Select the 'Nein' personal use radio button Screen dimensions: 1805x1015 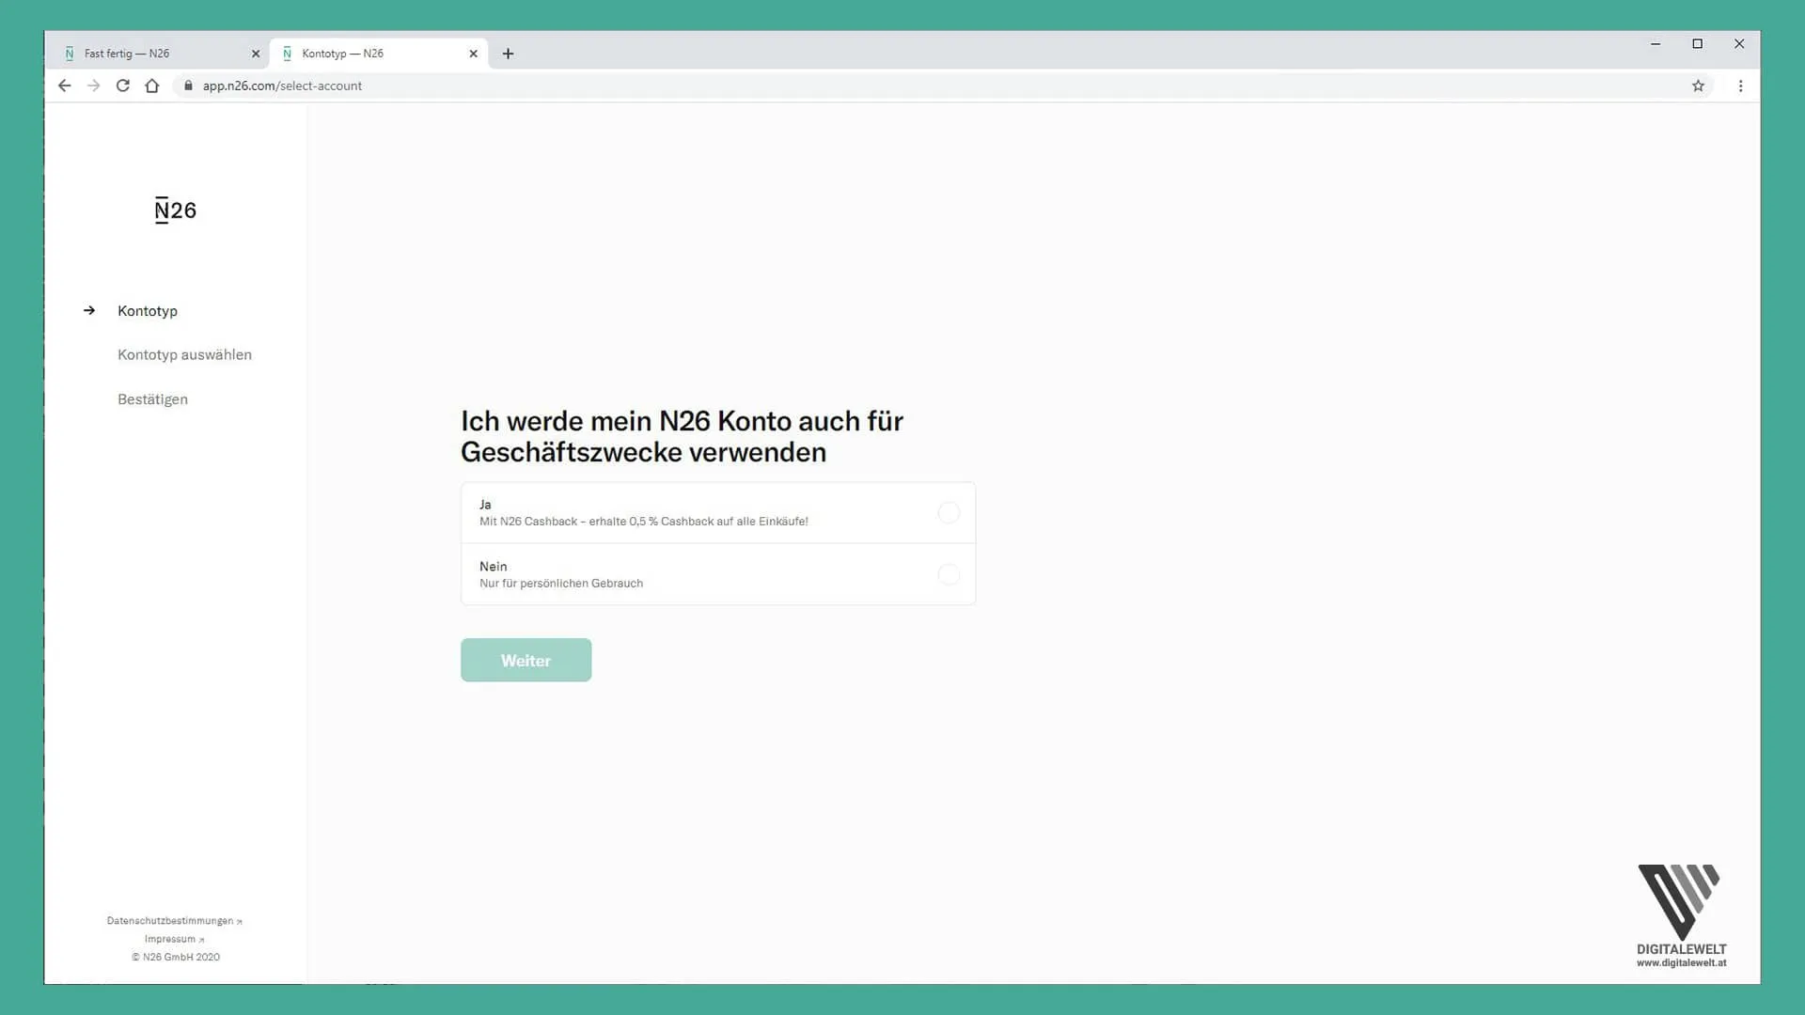[949, 574]
